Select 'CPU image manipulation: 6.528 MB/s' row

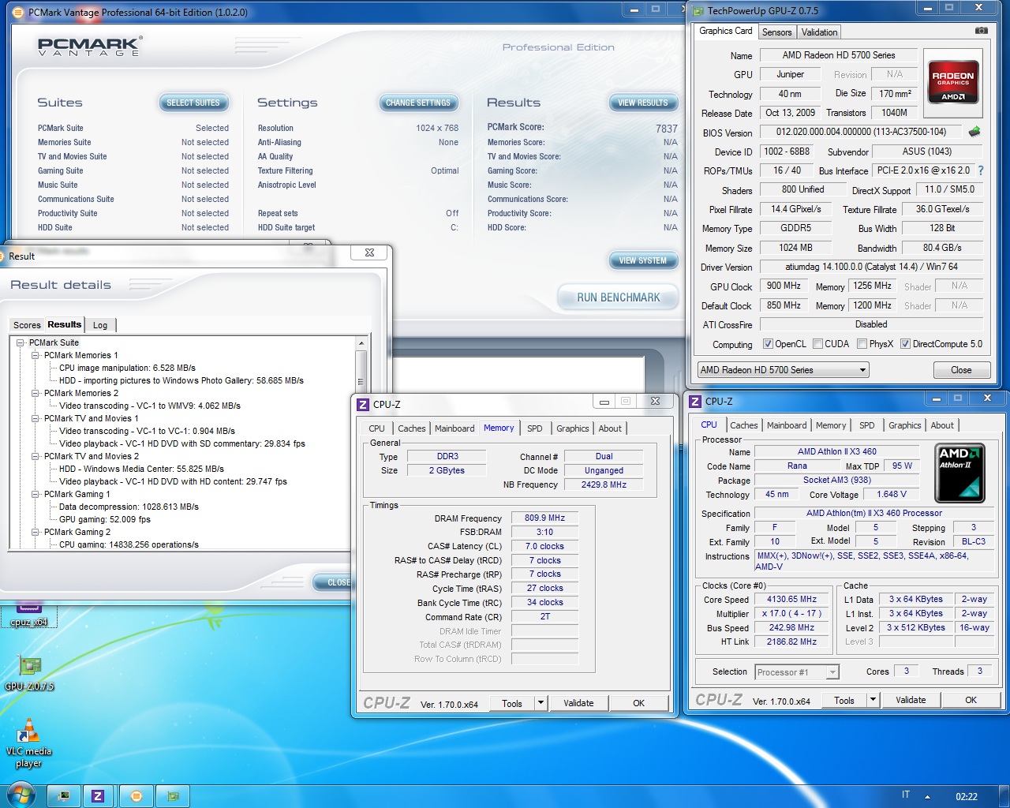click(127, 368)
